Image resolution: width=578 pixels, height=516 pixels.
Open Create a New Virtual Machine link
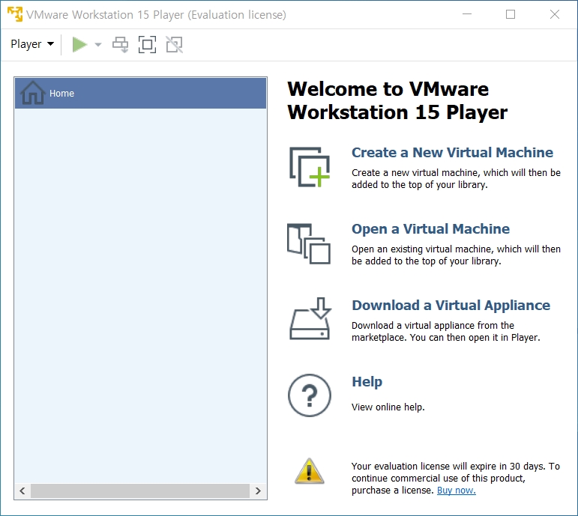(x=452, y=153)
